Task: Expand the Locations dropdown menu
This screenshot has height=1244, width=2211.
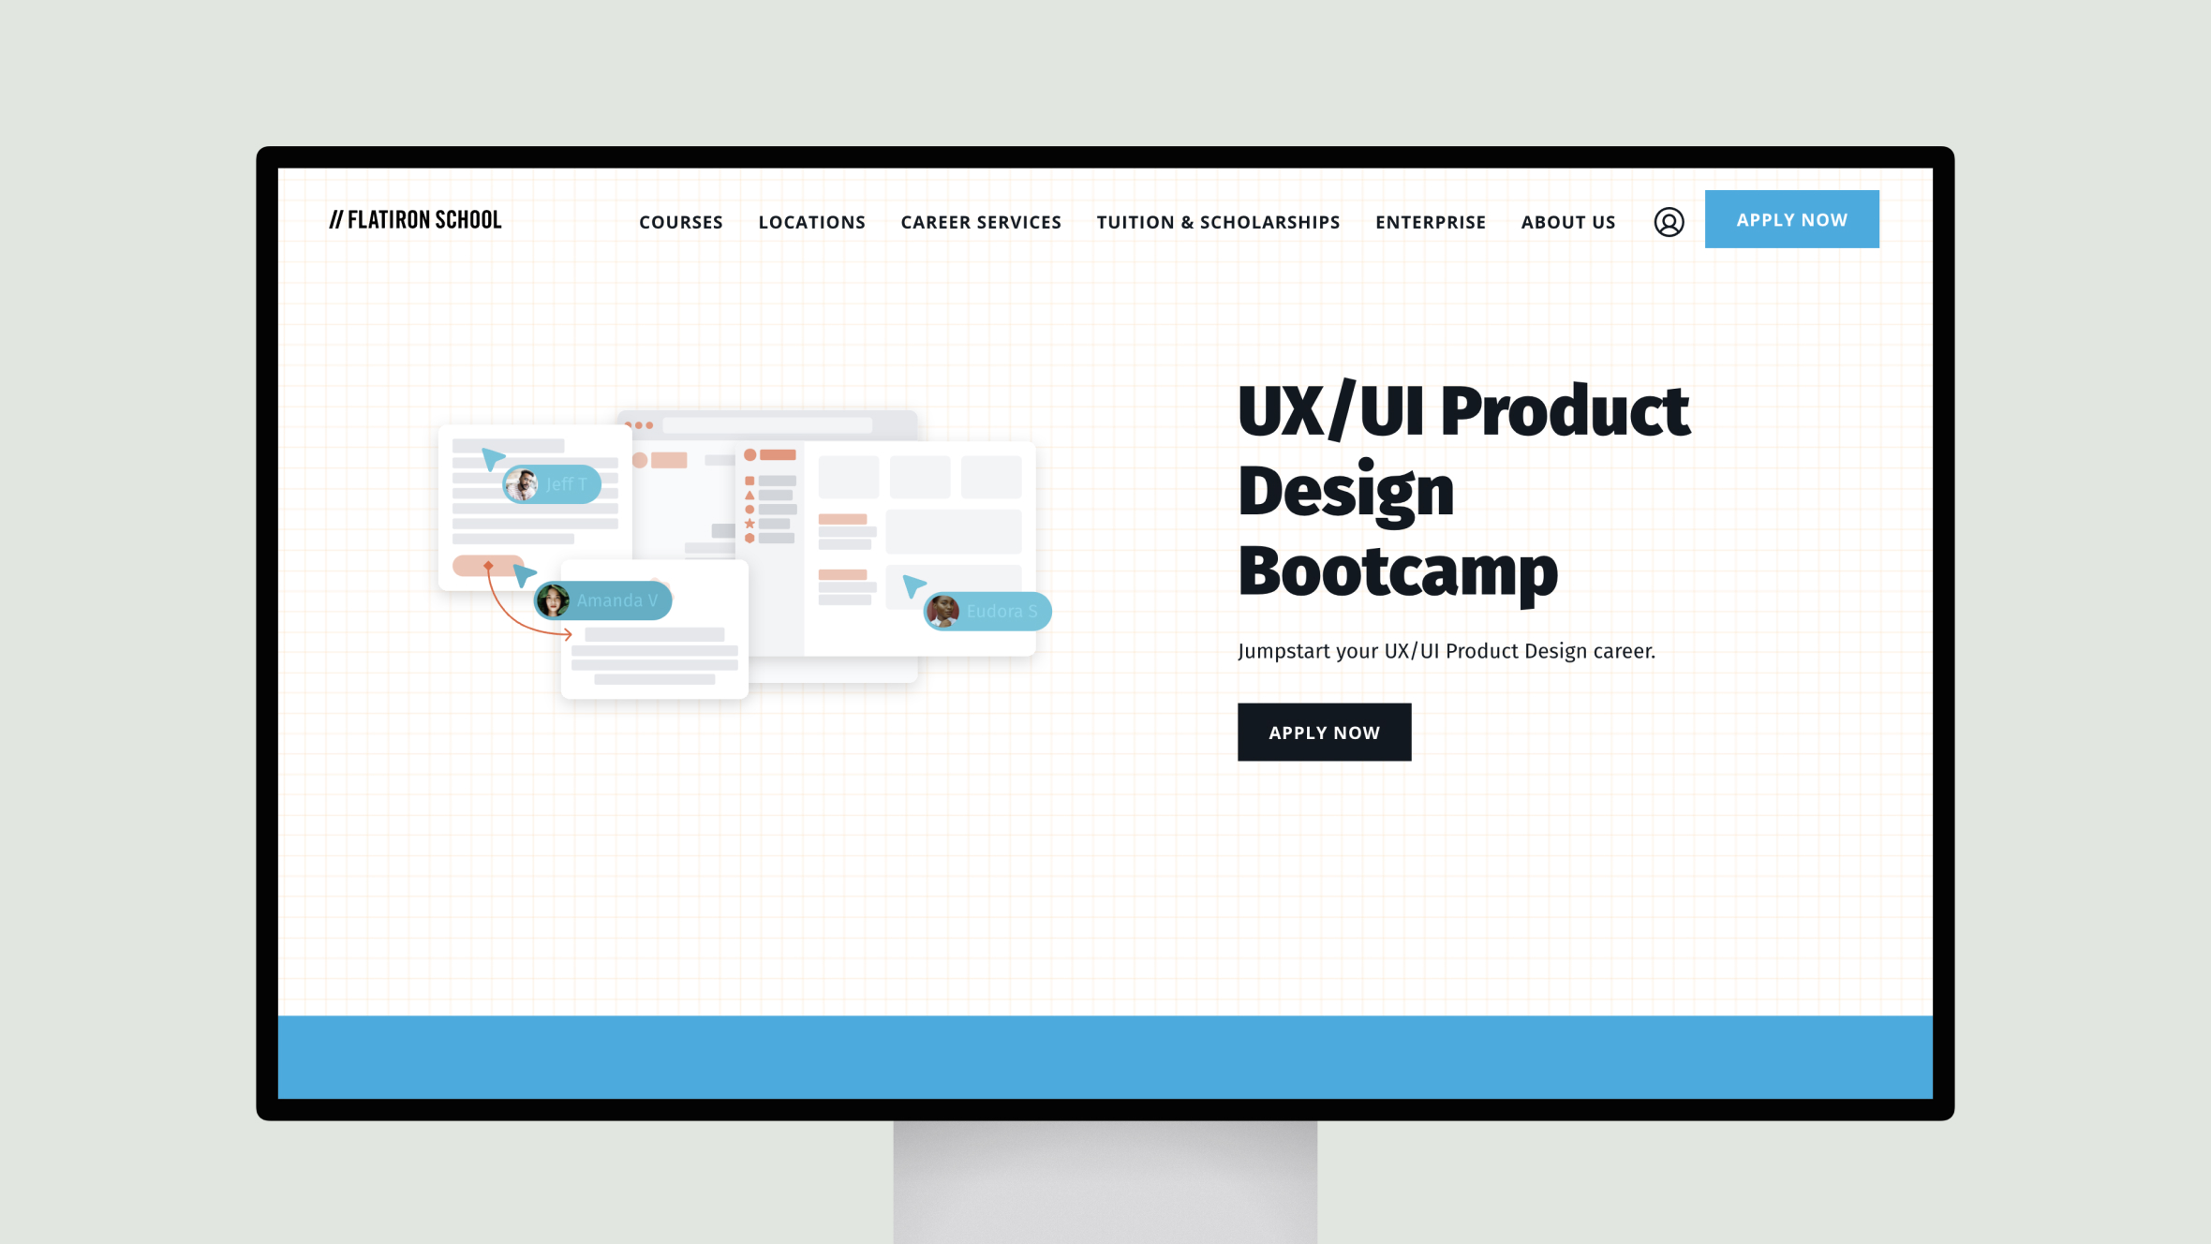Action: point(812,222)
